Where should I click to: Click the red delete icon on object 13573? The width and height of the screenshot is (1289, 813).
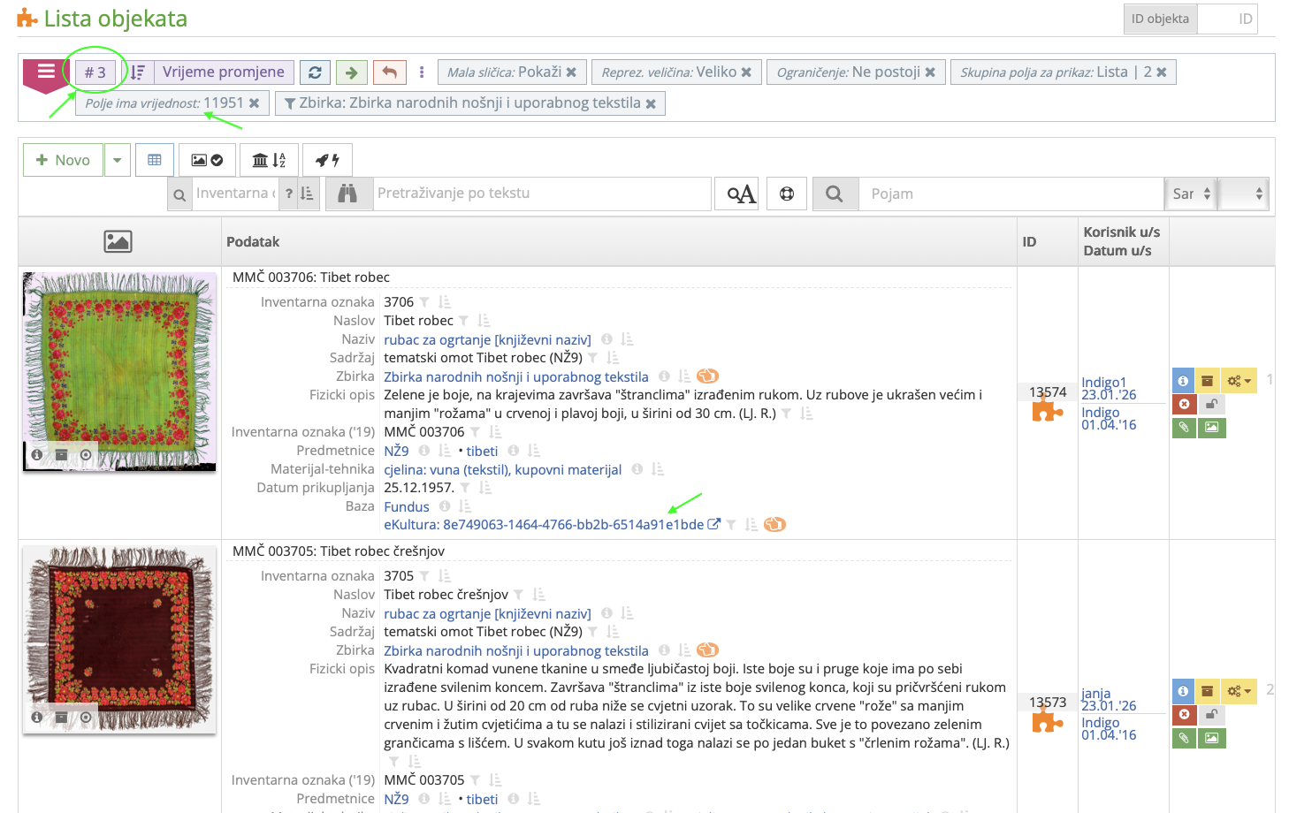tap(1184, 714)
